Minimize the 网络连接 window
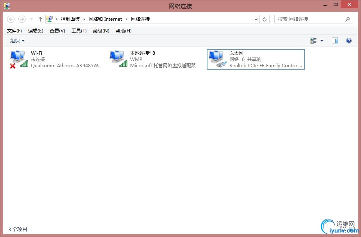 [325, 5]
